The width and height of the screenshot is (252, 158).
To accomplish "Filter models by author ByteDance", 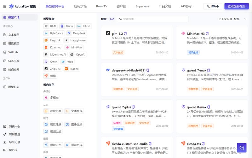I will [x=54, y=33].
